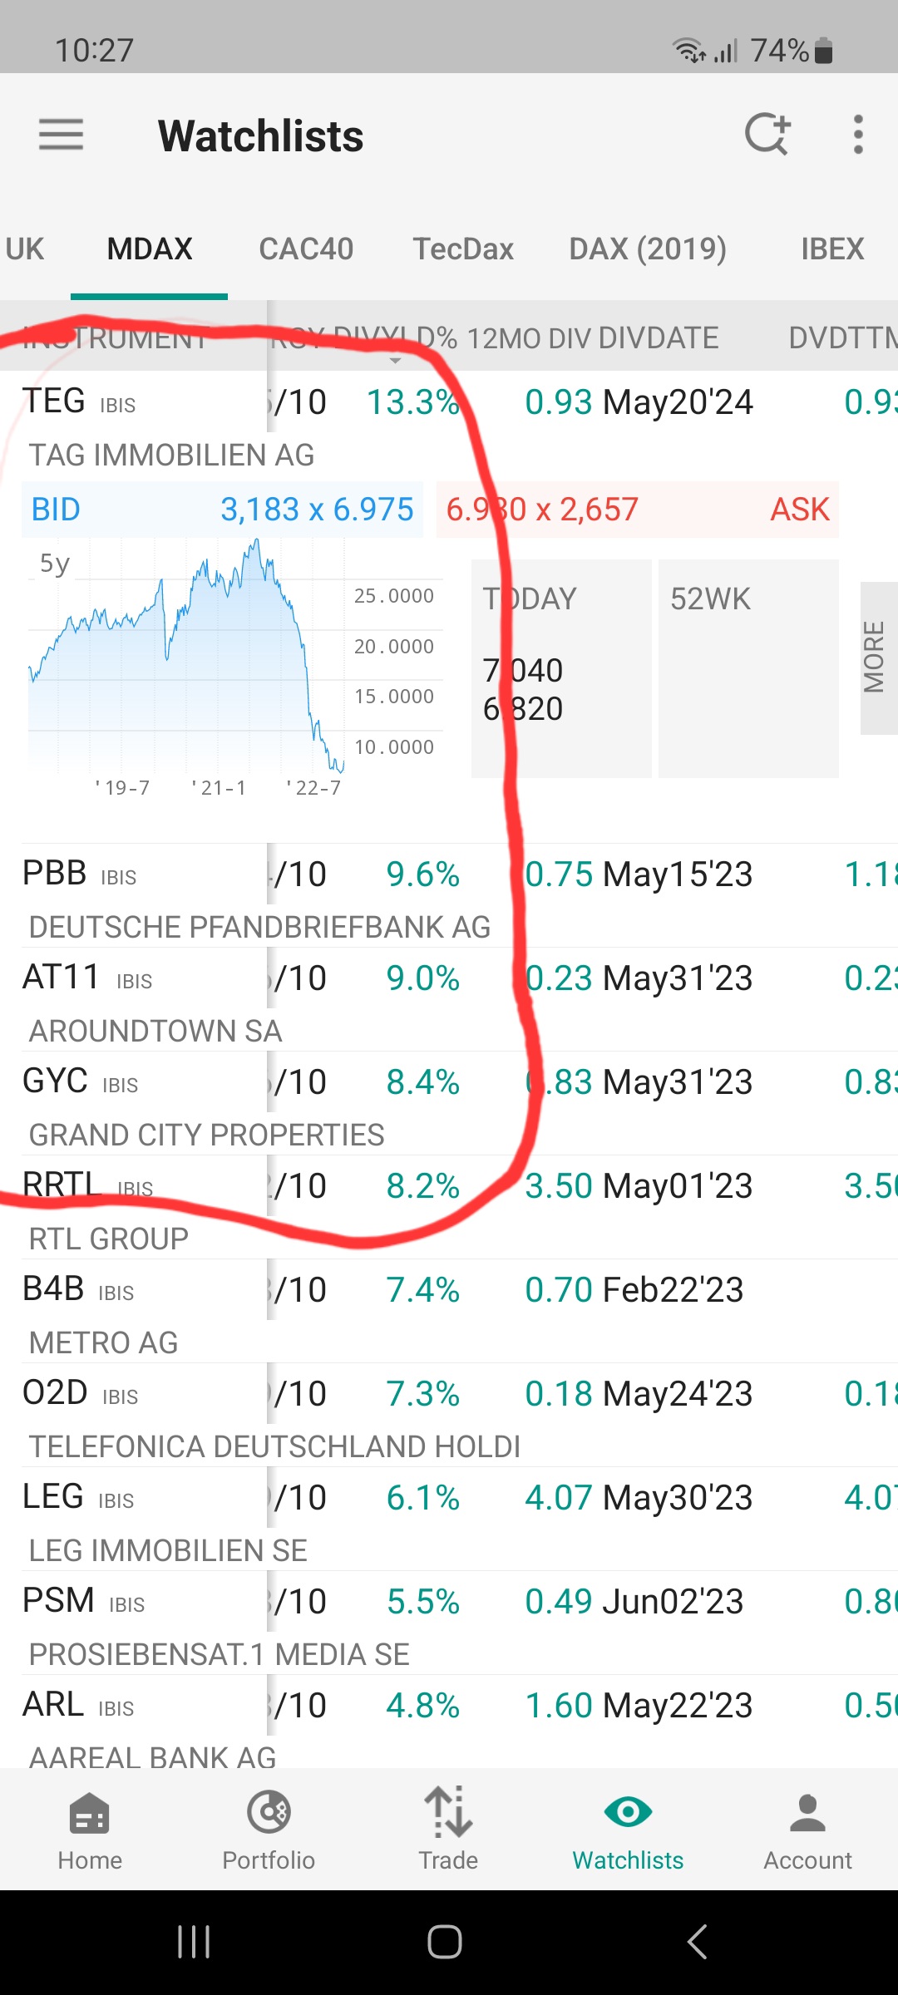Screen dimensions: 898x1995
Task: Tap the BID price box for TEG
Action: coord(222,510)
